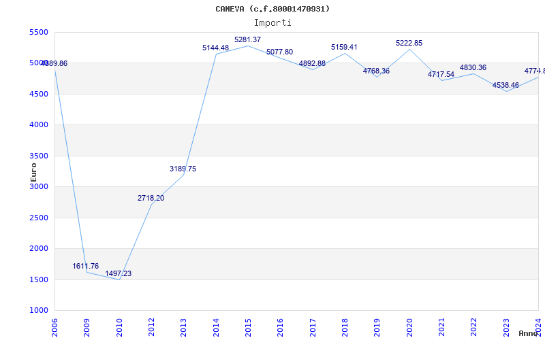Select the x-axis year 2012

pyautogui.click(x=151, y=328)
